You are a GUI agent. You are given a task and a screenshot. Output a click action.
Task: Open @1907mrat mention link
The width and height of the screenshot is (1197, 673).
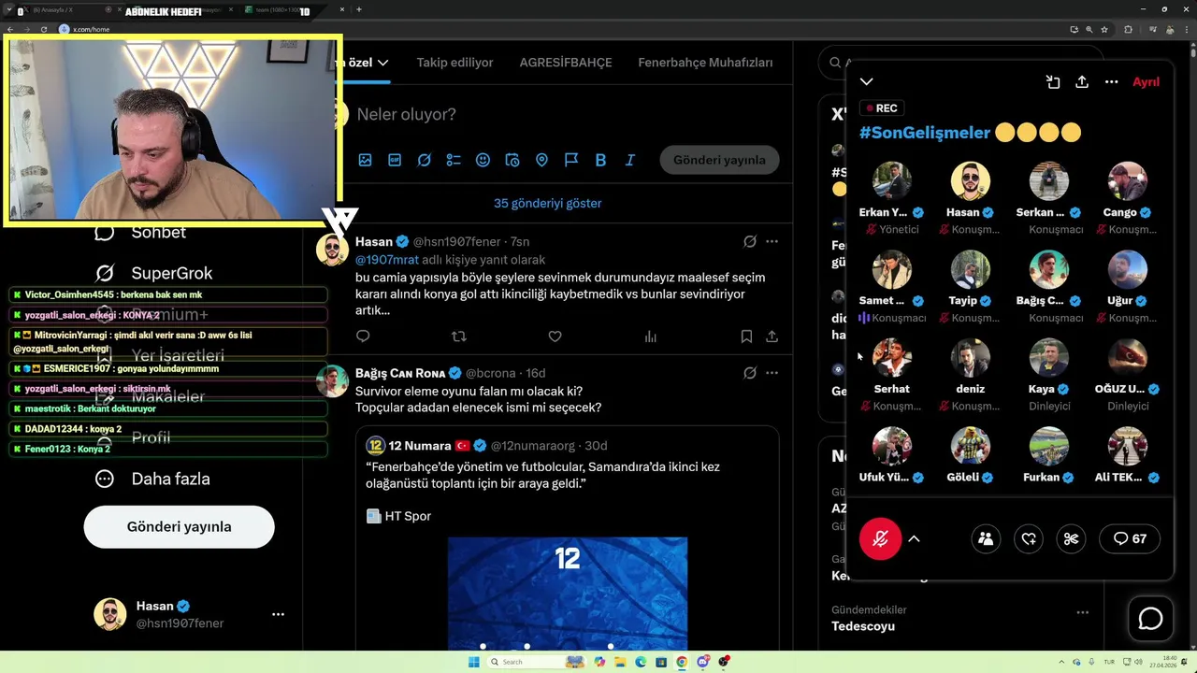pos(387,260)
